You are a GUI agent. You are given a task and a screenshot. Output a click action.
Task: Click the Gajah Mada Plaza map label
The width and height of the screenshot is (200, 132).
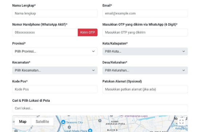[76, 131]
